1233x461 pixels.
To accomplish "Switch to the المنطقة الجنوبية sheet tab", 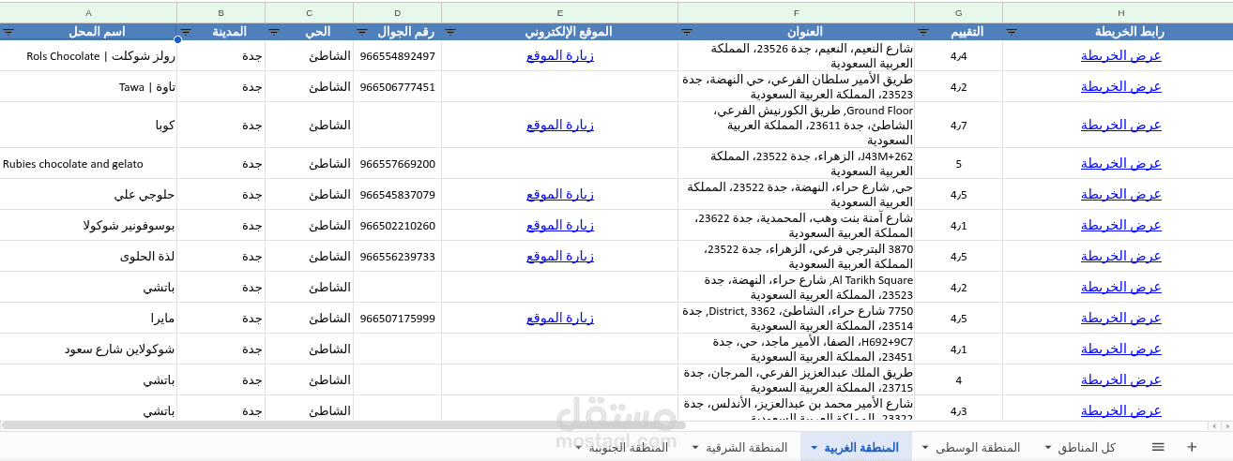I will (x=629, y=447).
